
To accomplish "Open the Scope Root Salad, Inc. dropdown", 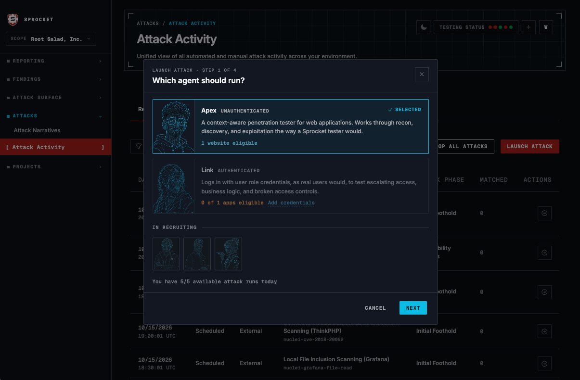I will tap(51, 39).
